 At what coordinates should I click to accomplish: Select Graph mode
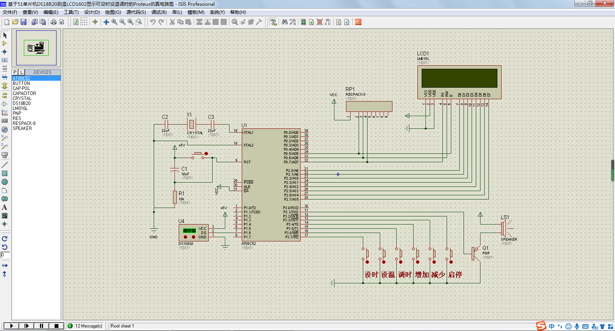pos(5,112)
